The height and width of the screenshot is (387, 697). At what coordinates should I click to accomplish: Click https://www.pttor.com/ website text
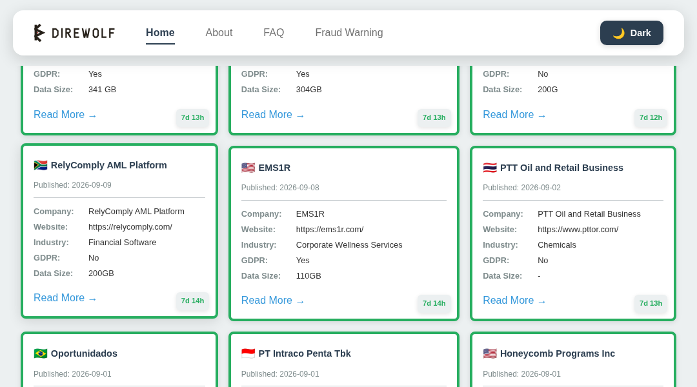tap(578, 230)
